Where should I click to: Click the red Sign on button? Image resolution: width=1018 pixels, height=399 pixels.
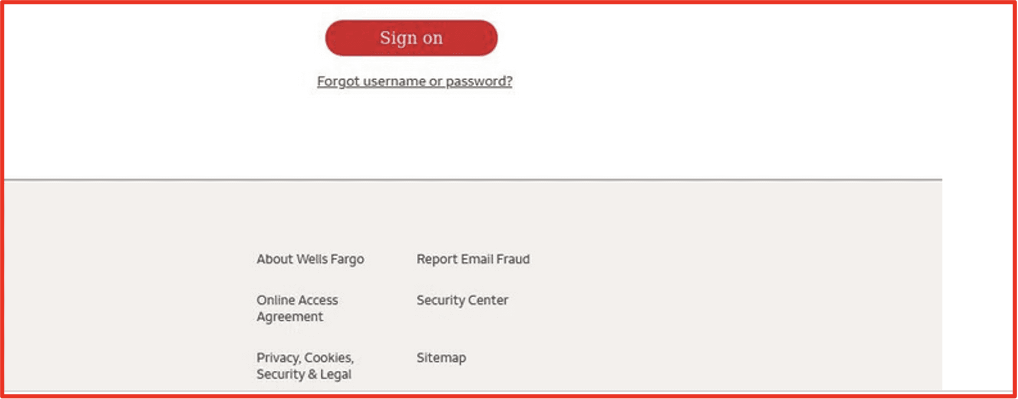tap(411, 38)
